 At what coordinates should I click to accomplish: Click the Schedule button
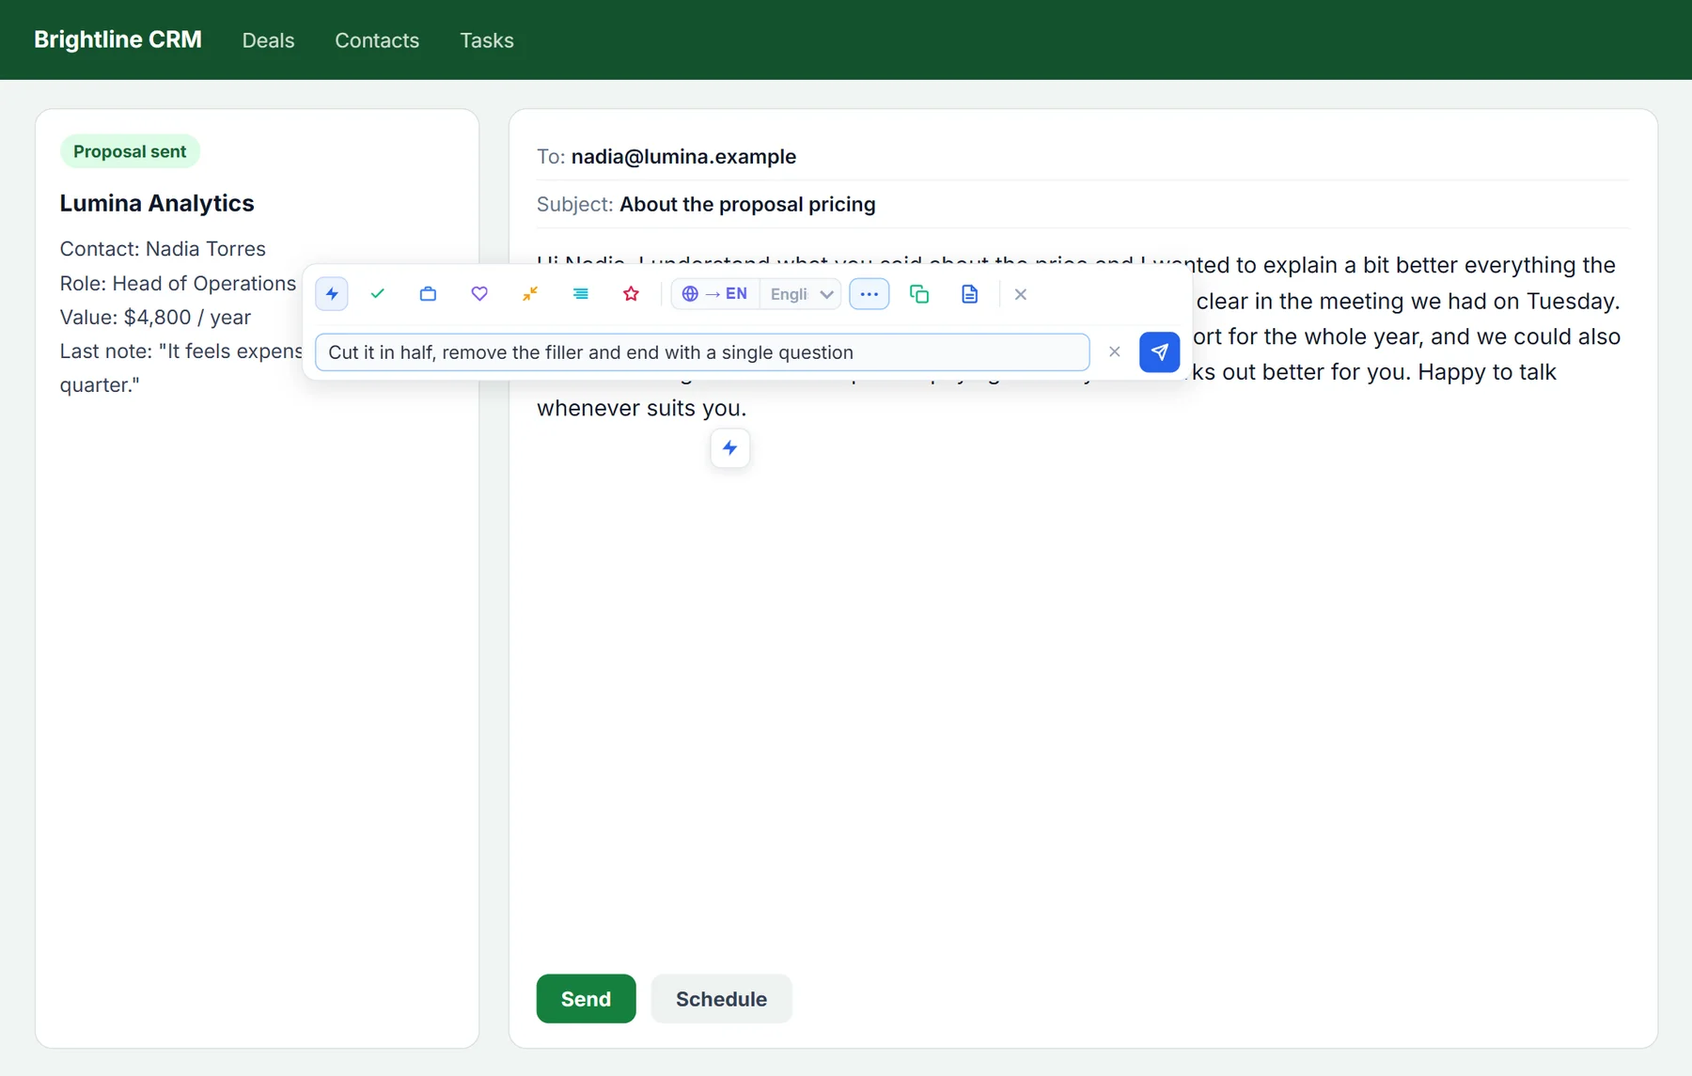pyautogui.click(x=721, y=999)
